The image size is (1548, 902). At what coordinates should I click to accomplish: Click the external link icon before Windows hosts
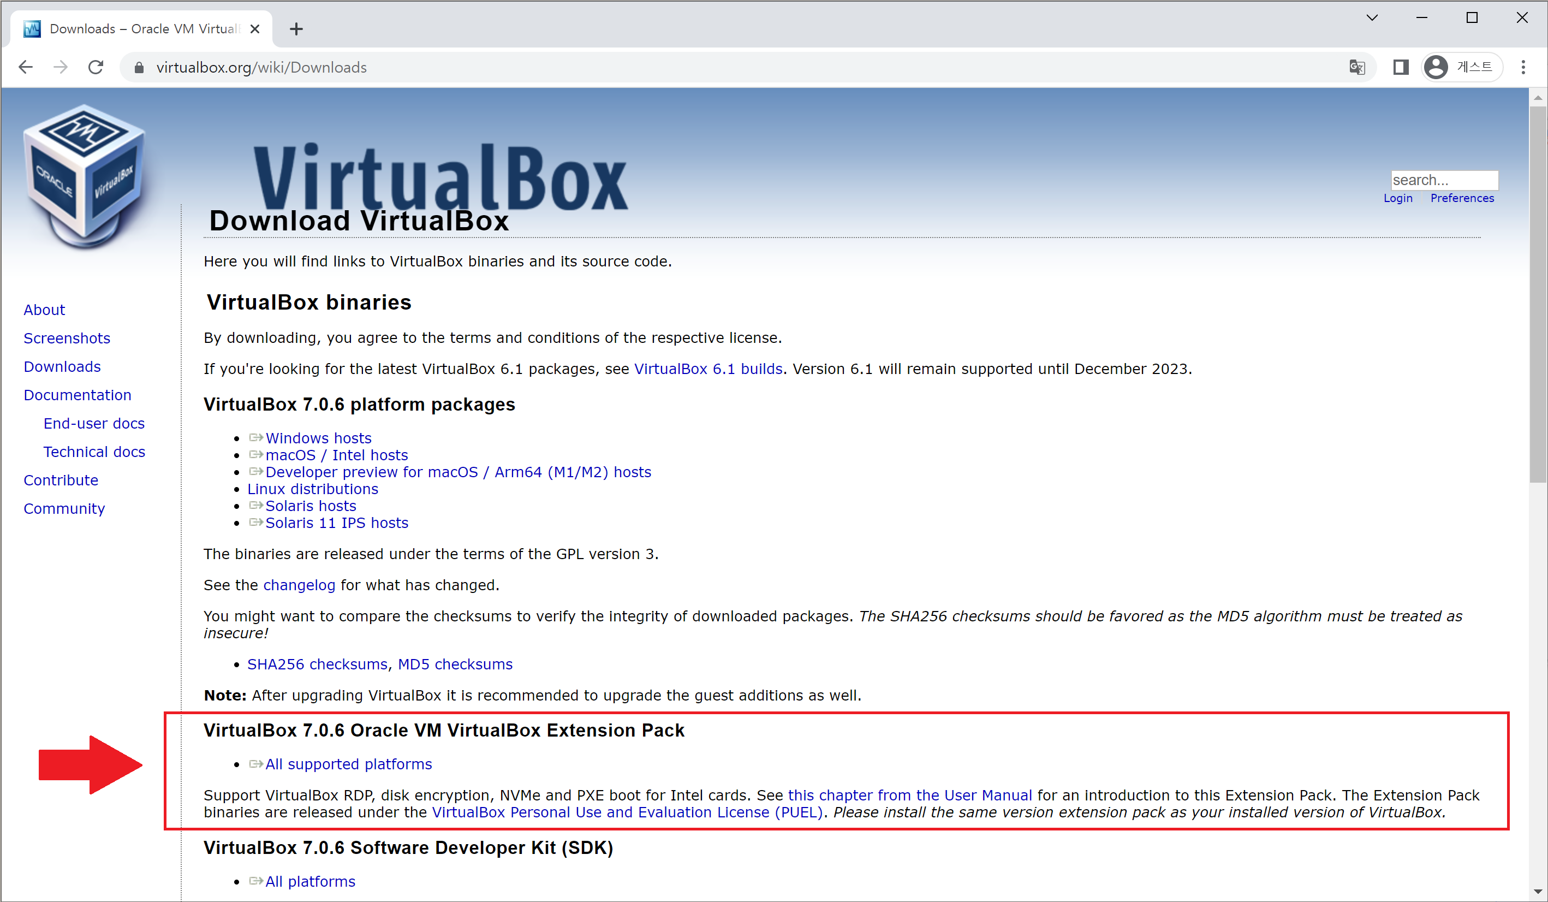point(255,437)
